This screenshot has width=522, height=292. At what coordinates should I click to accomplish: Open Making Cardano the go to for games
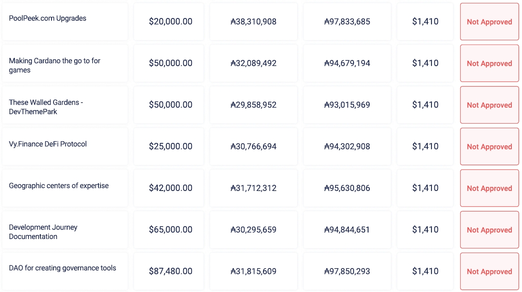click(x=54, y=65)
